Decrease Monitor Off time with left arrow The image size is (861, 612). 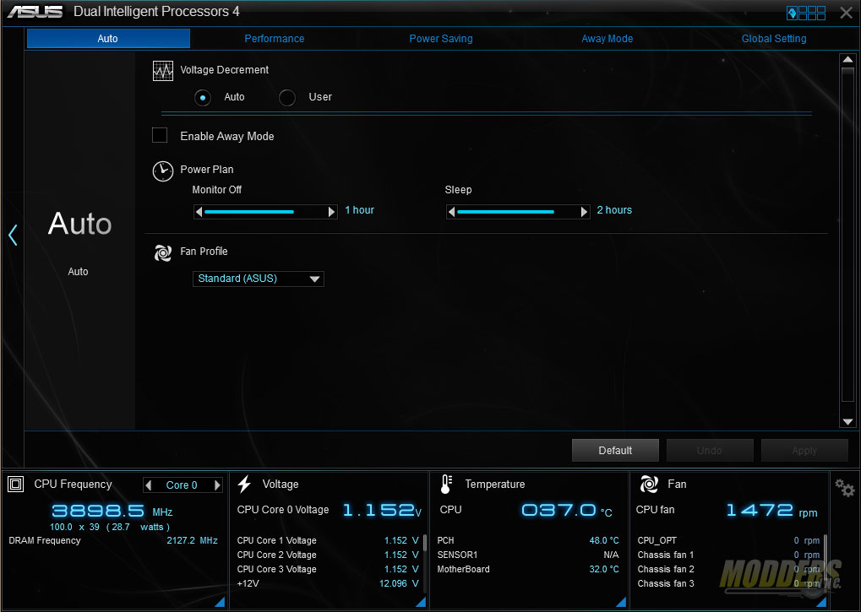tap(199, 212)
